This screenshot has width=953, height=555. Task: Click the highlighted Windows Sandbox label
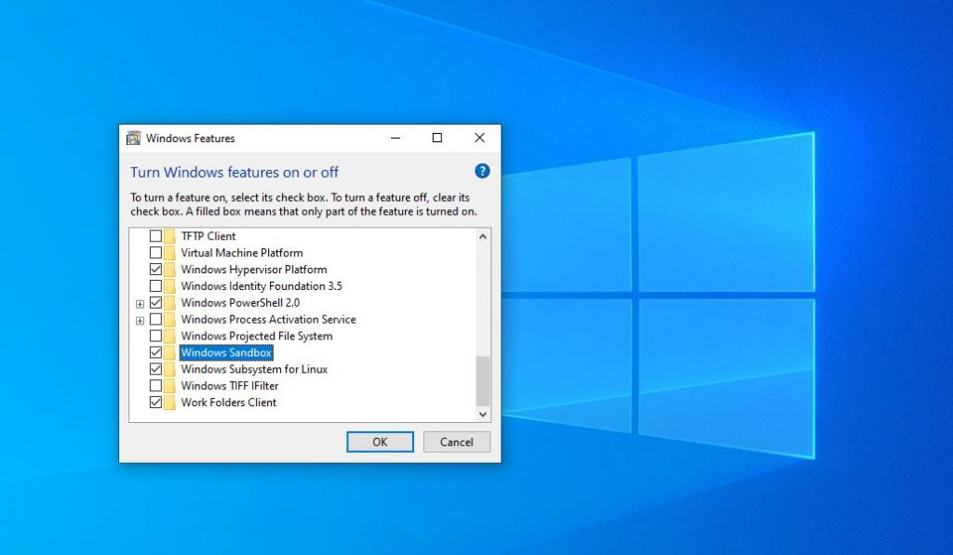[226, 352]
